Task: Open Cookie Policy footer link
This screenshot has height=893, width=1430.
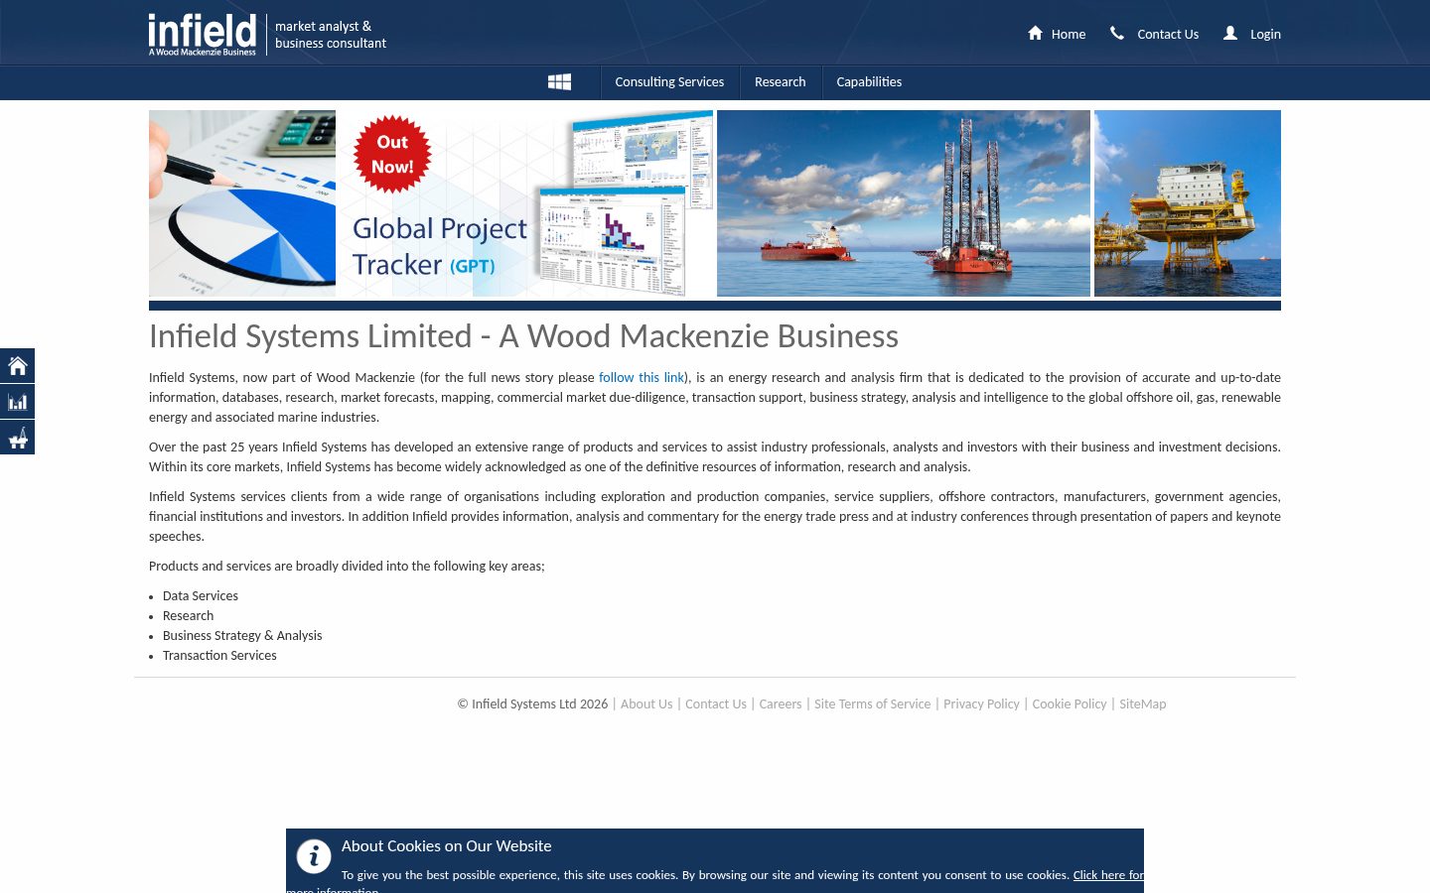Action: coord(1070,704)
